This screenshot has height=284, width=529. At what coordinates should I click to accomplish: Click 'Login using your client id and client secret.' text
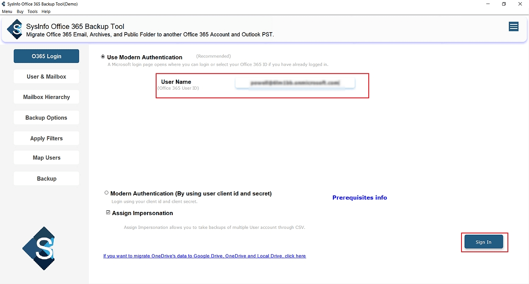click(154, 202)
